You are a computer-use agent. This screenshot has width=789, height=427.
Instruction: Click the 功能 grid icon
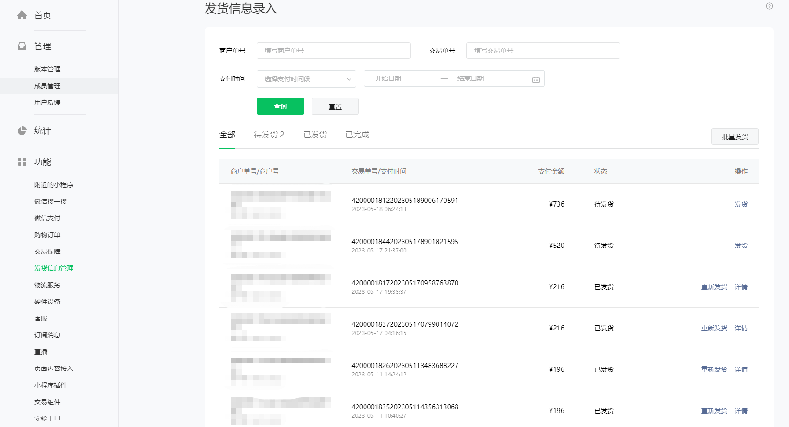pos(22,162)
